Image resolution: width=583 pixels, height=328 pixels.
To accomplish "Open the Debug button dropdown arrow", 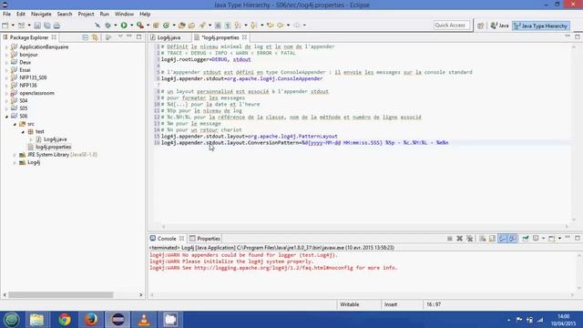I will pos(116,26).
